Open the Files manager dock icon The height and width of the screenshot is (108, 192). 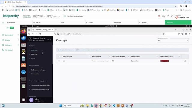pos(23,45)
